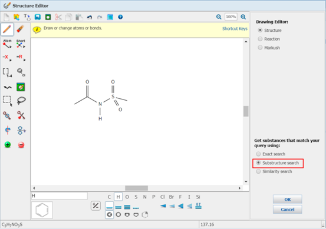
Task: Select the double bond tool
Action: pos(118,207)
